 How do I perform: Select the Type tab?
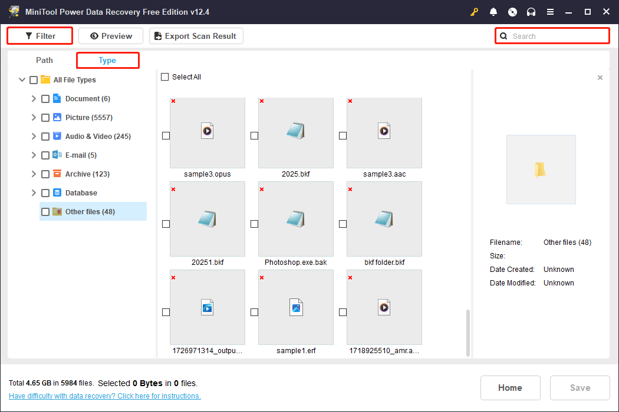point(107,60)
